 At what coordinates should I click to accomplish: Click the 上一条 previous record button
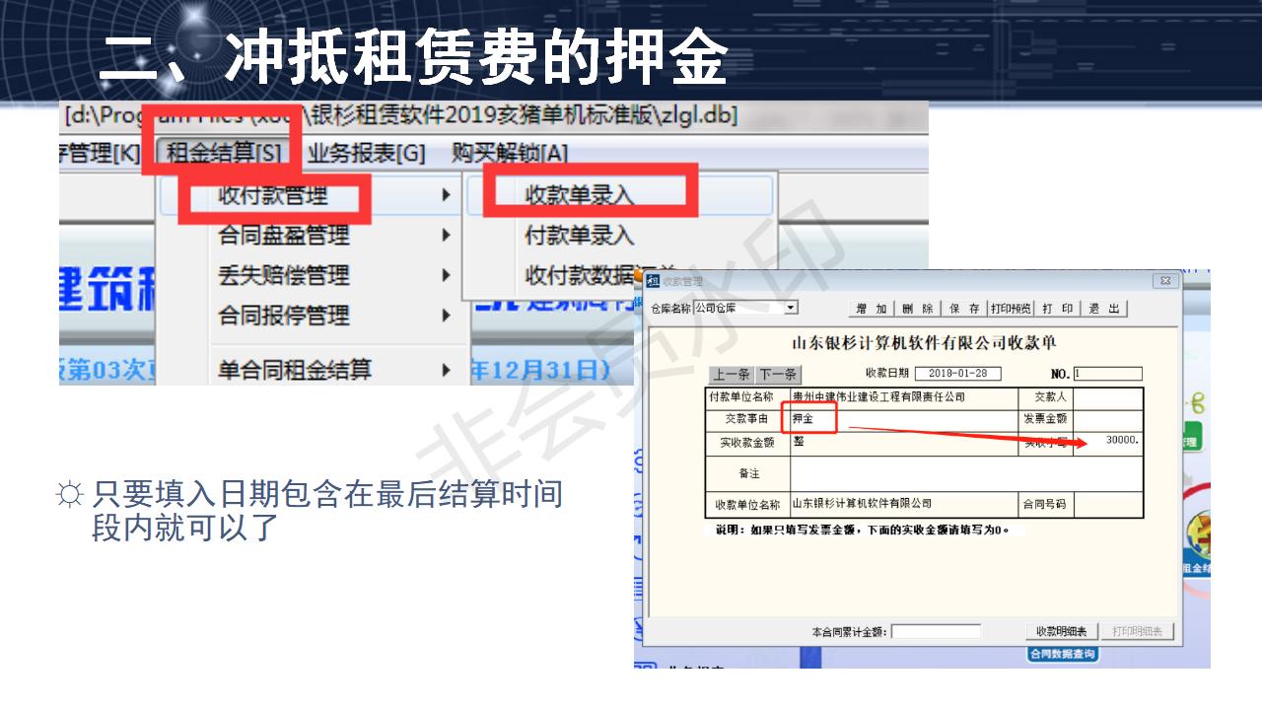(x=732, y=374)
